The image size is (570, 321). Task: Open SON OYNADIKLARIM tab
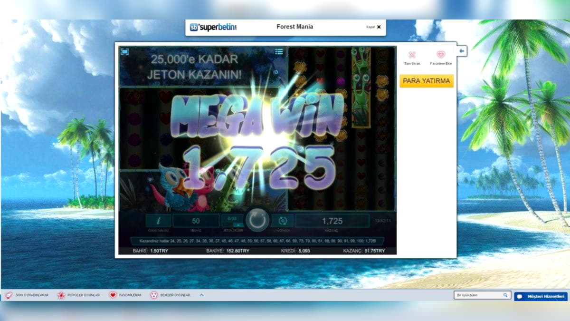tap(27, 295)
